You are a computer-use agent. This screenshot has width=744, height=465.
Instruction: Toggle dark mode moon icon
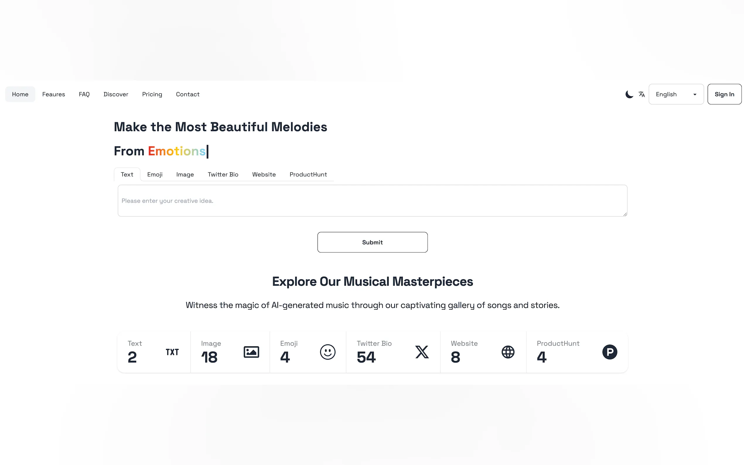tap(629, 94)
